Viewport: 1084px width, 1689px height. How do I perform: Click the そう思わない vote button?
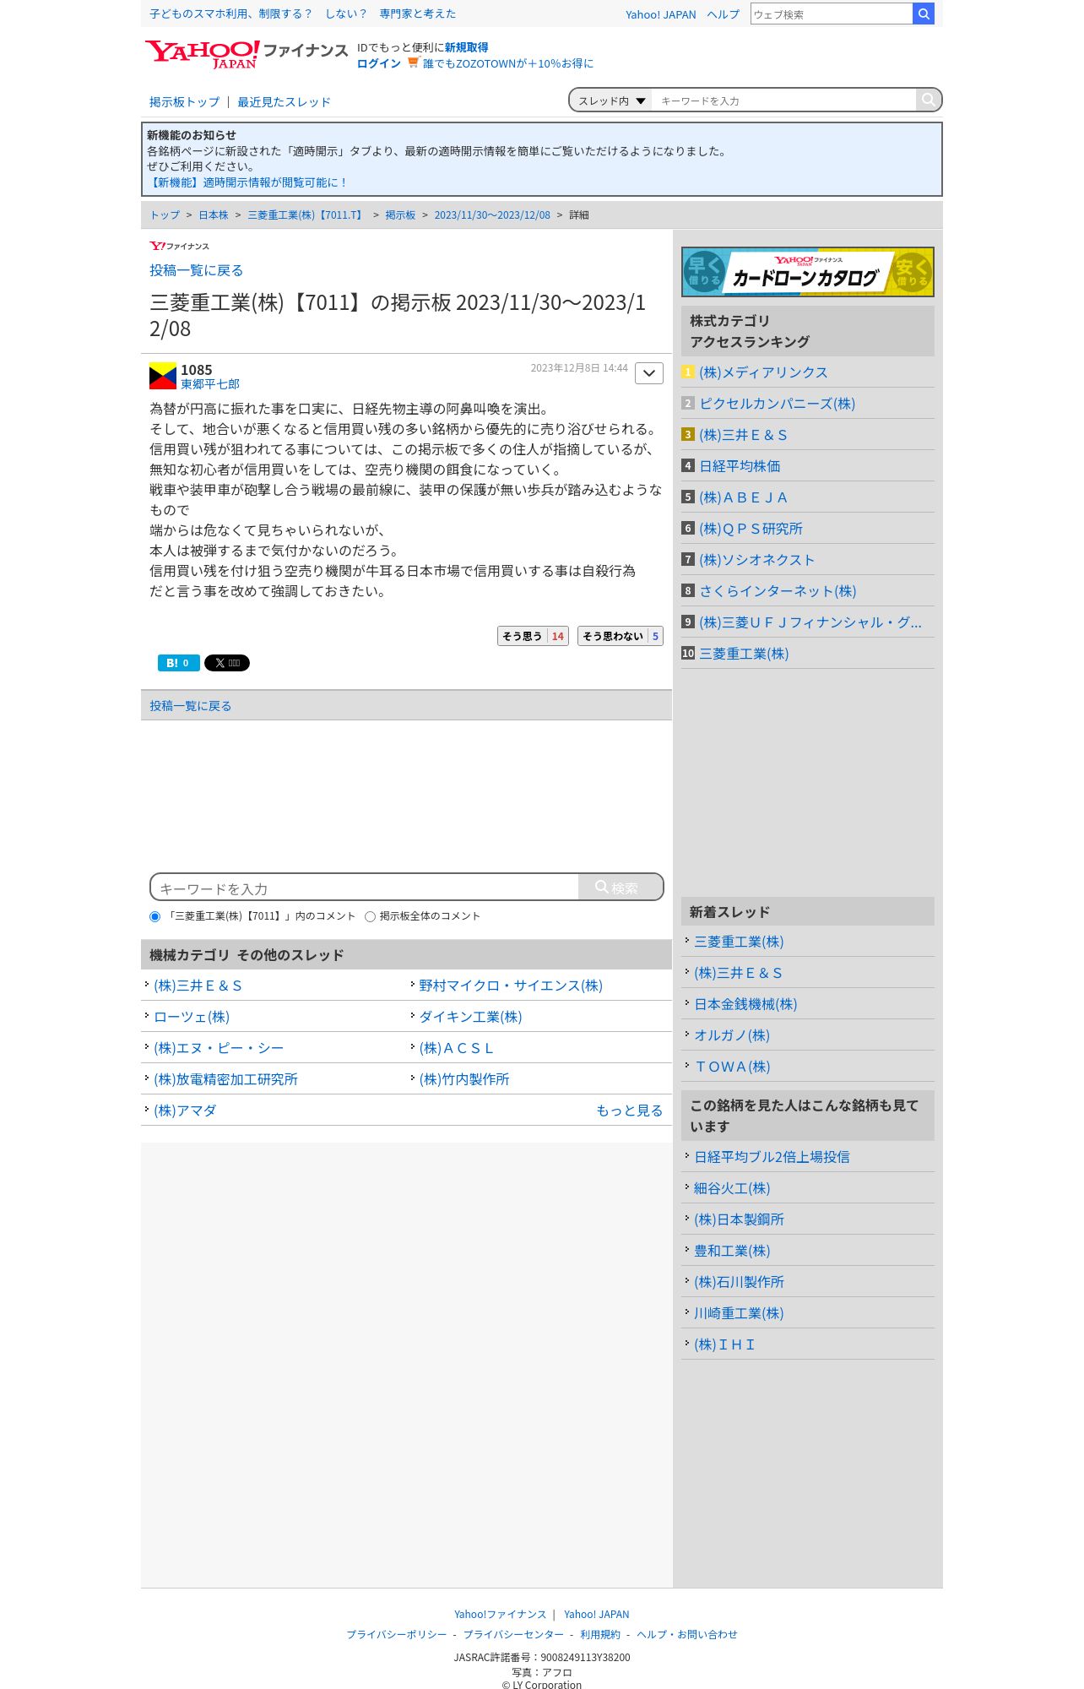coord(621,636)
